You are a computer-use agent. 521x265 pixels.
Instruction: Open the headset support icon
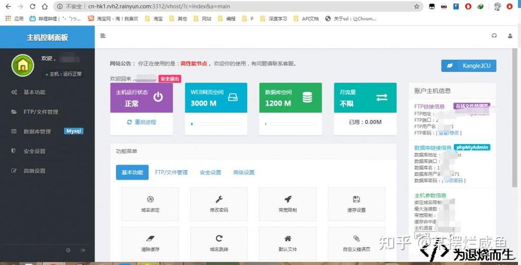coord(494,36)
